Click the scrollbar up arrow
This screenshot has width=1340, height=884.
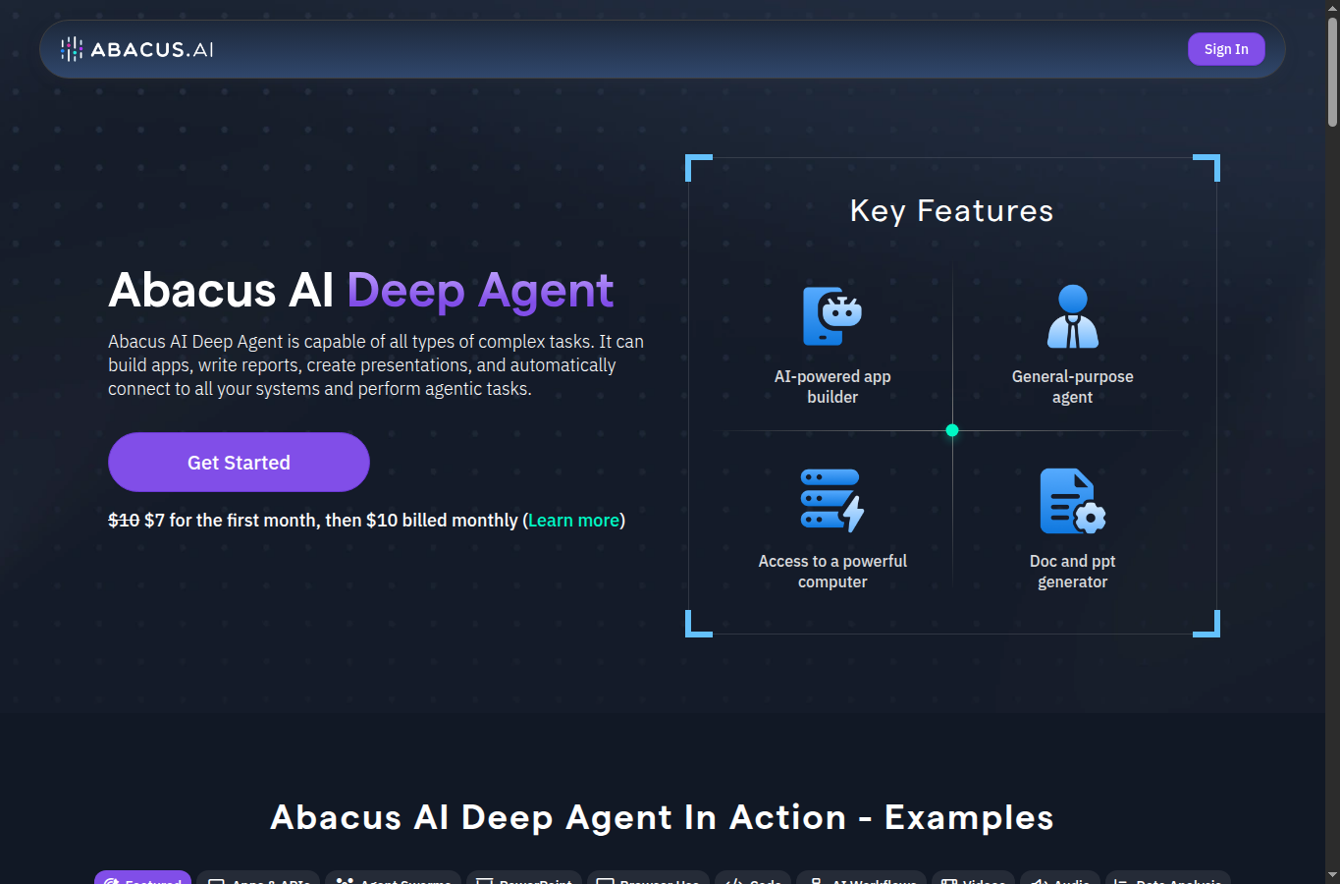coord(1332,8)
